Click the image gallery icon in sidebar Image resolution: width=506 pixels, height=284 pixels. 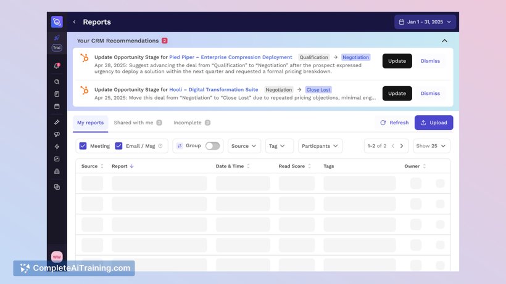57,159
